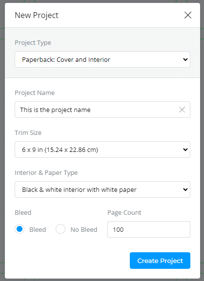
Task: Open the Black & white interior paper dropdown
Action: [x=102, y=189]
